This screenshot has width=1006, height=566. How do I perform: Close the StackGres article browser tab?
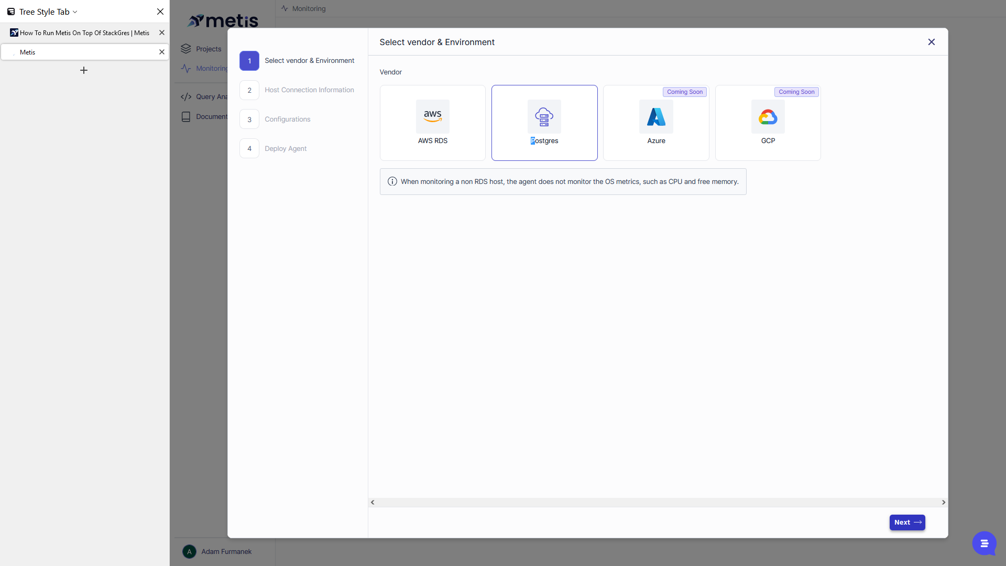[162, 32]
